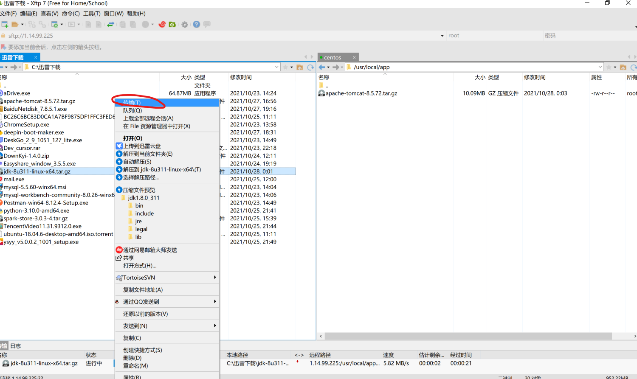Choose 删除(D) in context menu
The image size is (637, 379).
tap(167, 358)
